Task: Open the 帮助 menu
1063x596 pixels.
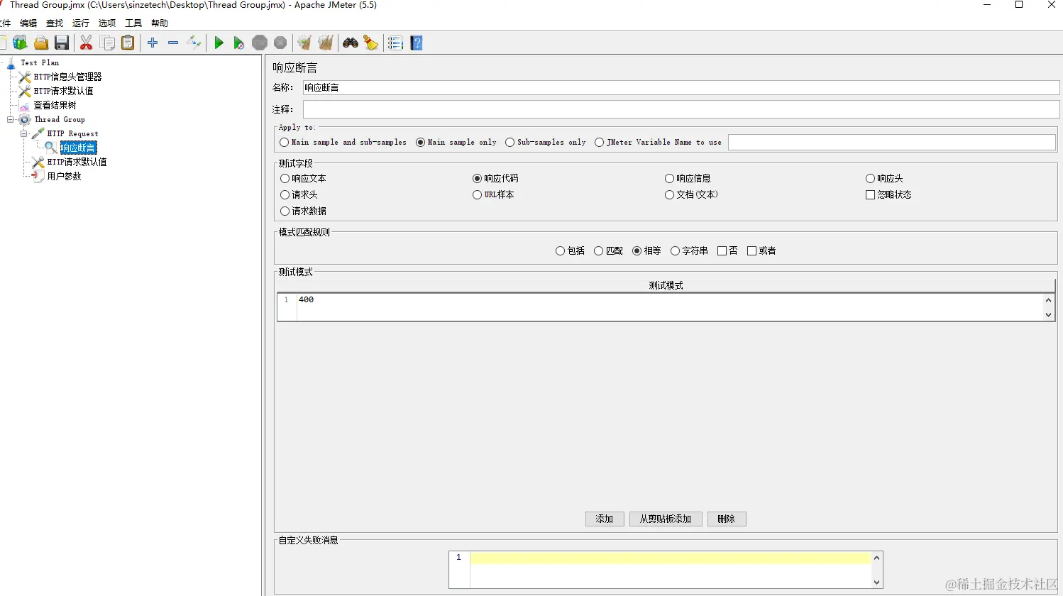Action: (160, 23)
